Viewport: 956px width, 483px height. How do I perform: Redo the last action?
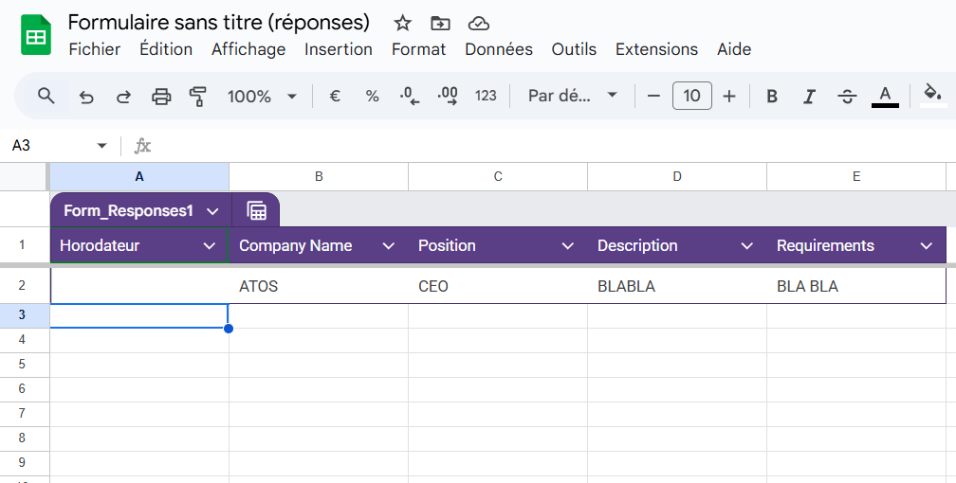(123, 97)
